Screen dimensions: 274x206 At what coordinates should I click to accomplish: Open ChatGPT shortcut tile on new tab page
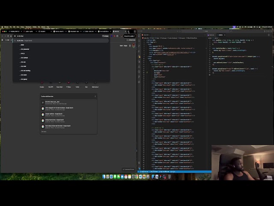(x=51, y=84)
